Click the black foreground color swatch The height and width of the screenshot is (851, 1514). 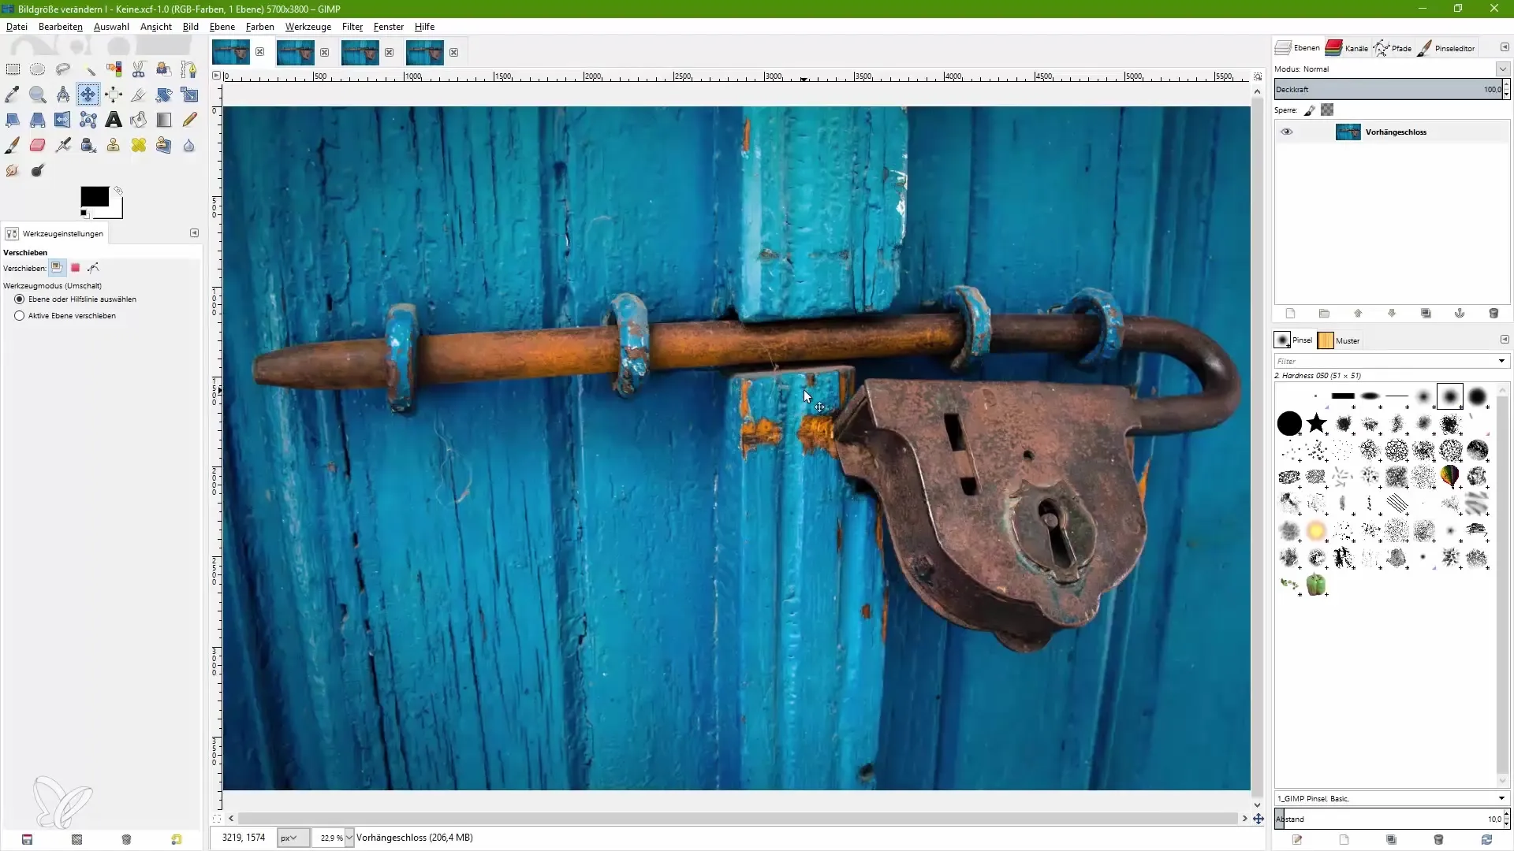tap(95, 197)
